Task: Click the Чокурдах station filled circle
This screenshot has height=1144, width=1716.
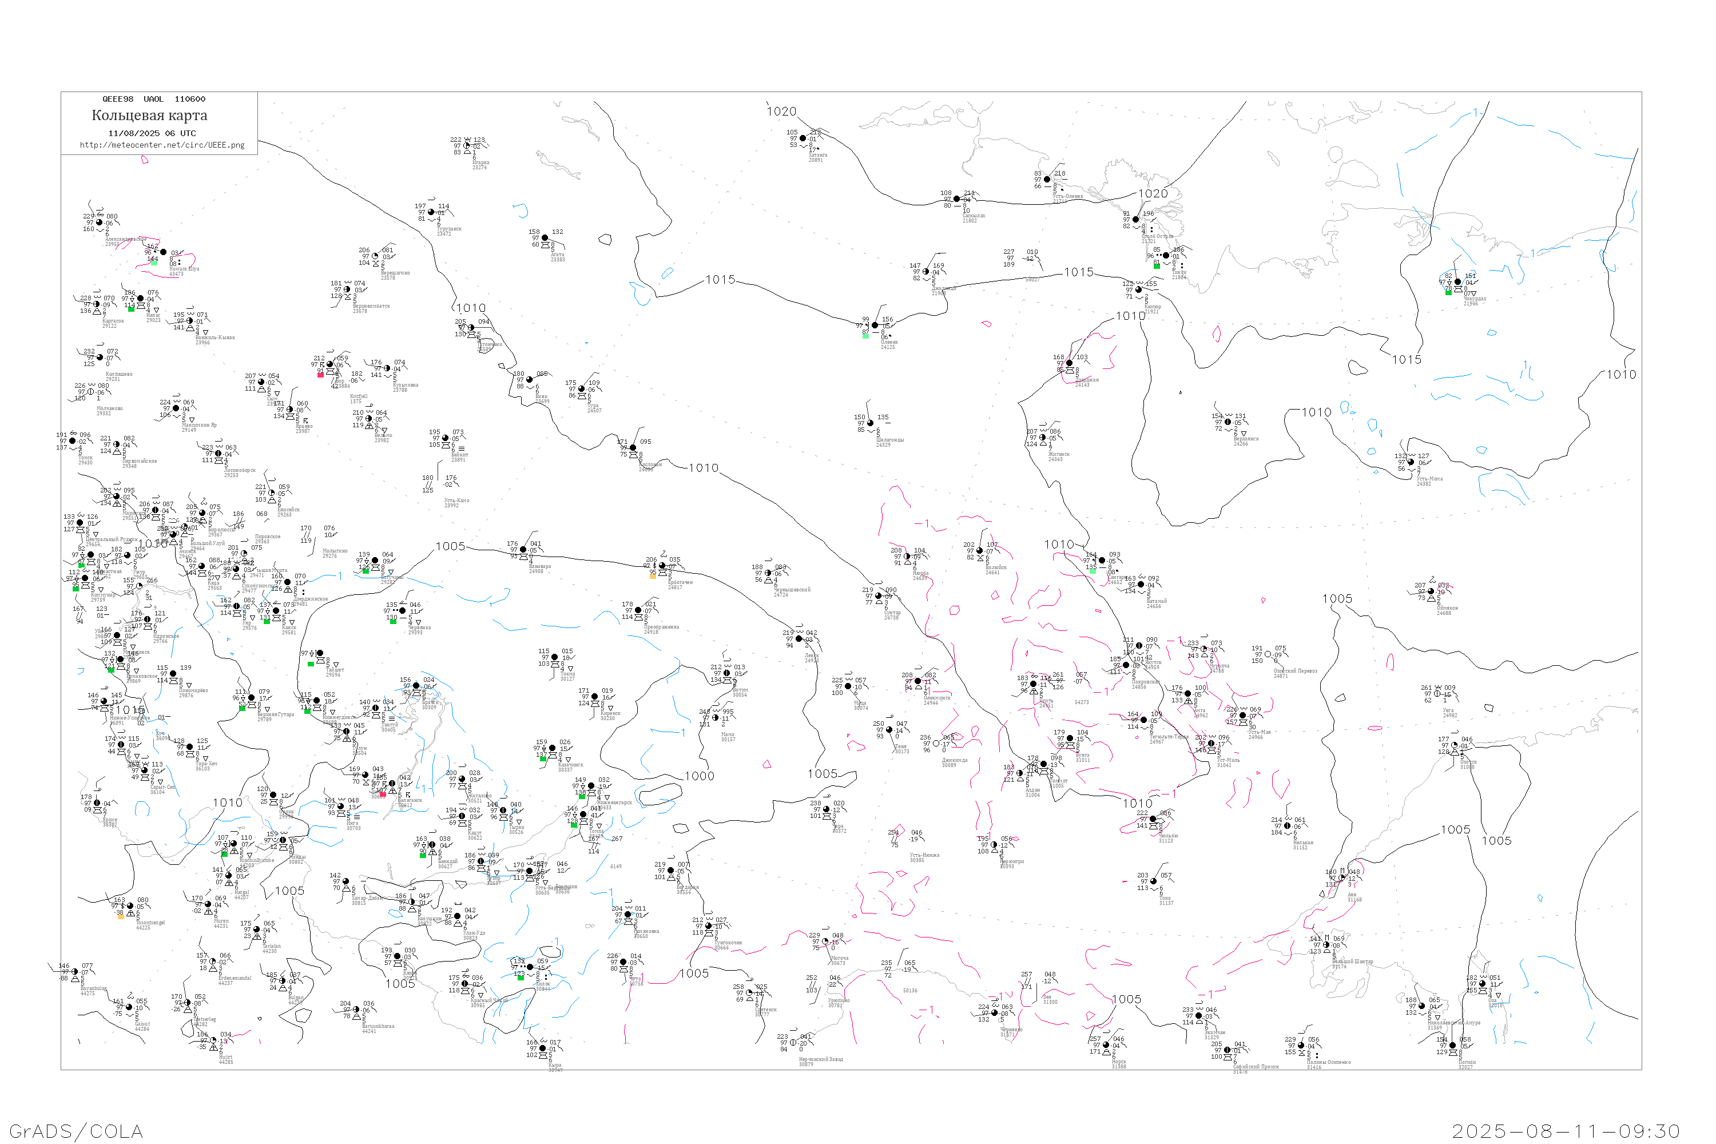Action: [x=1457, y=281]
